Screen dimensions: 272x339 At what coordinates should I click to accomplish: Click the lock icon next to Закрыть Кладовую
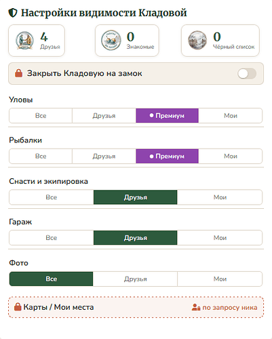click(18, 73)
